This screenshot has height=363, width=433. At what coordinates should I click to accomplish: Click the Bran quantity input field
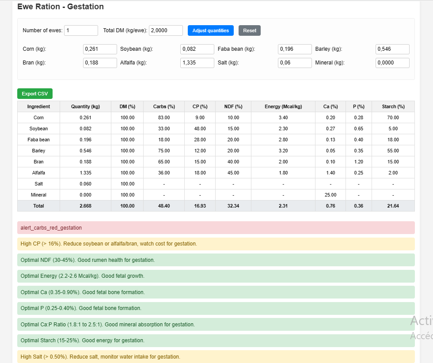100,63
